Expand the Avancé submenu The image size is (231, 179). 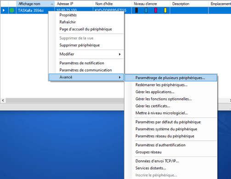[x=86, y=77]
